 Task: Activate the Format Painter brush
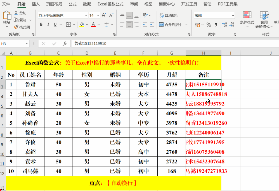tap(16, 27)
